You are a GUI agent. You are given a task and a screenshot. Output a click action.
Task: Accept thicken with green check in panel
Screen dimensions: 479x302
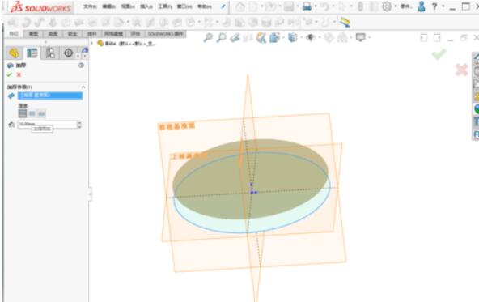pos(10,74)
